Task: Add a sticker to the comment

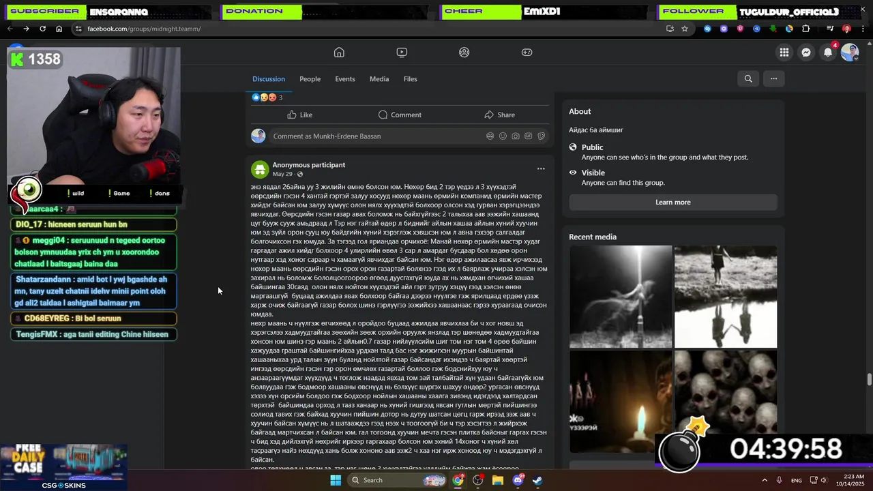Action: pos(542,136)
